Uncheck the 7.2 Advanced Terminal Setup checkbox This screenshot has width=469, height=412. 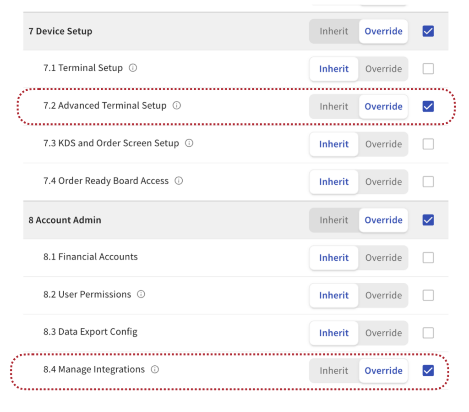(428, 106)
